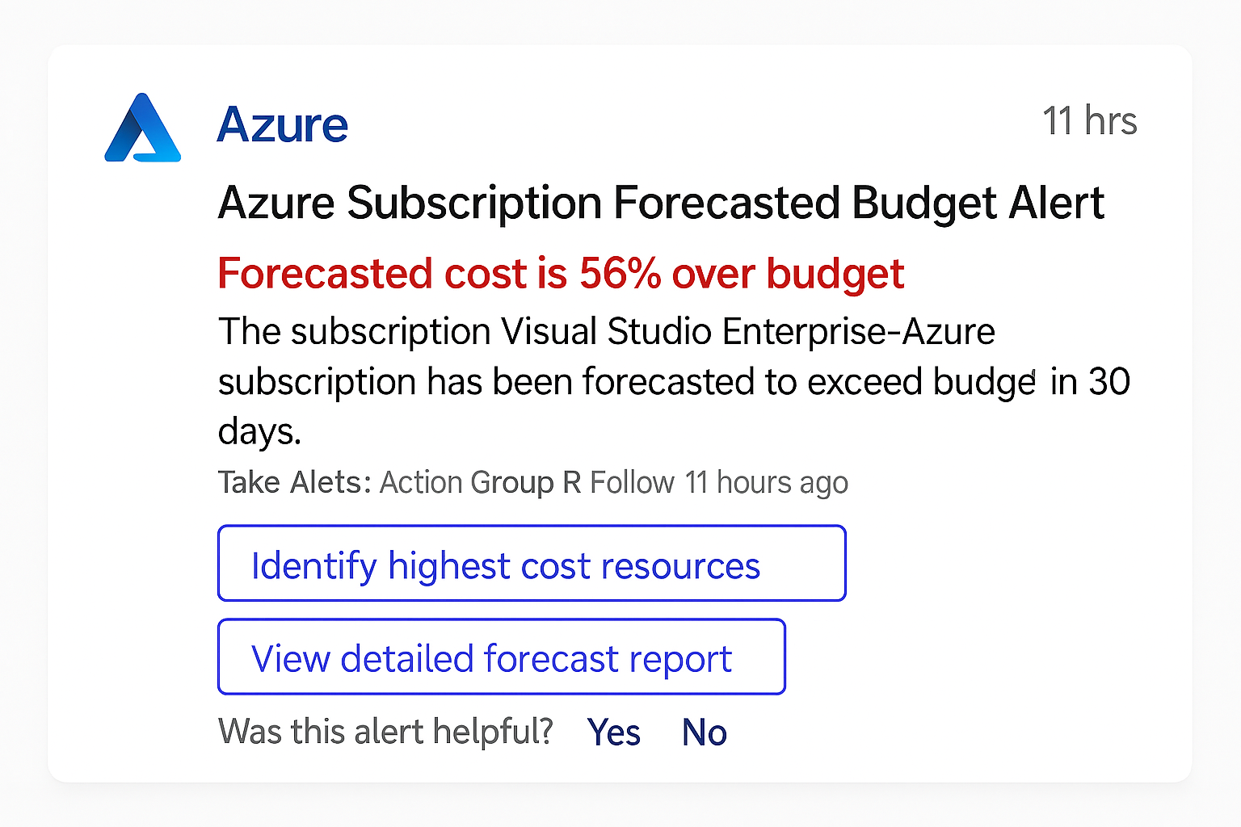The width and height of the screenshot is (1241, 827).
Task: Select the red Forecasted cost over budget headline
Action: coord(561,273)
